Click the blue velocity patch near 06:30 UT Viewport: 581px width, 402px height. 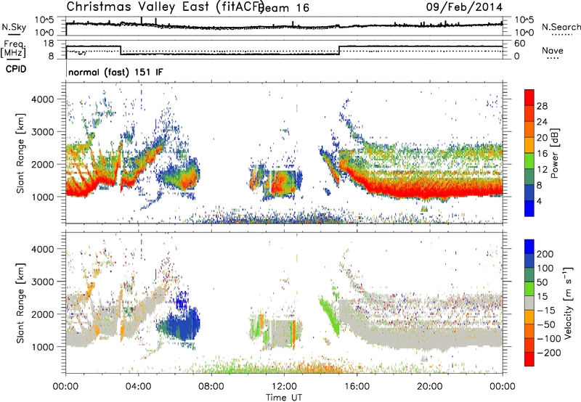coord(182,323)
